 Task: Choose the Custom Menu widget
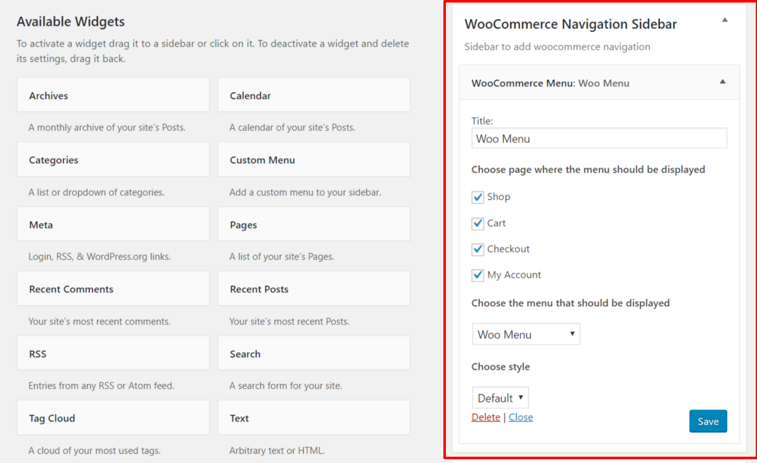coord(314,159)
